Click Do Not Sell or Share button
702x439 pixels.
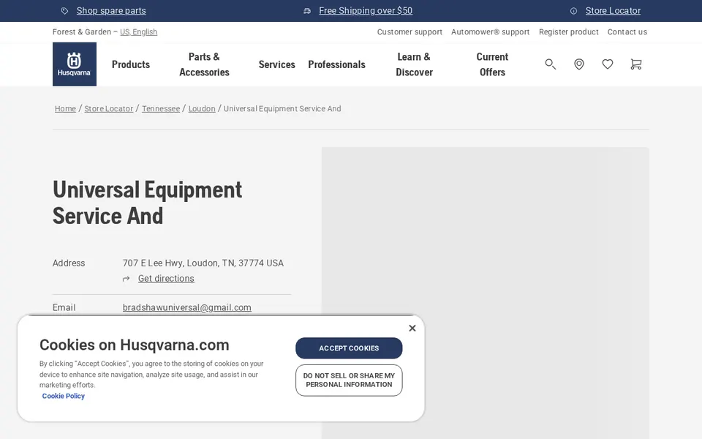coord(349,380)
